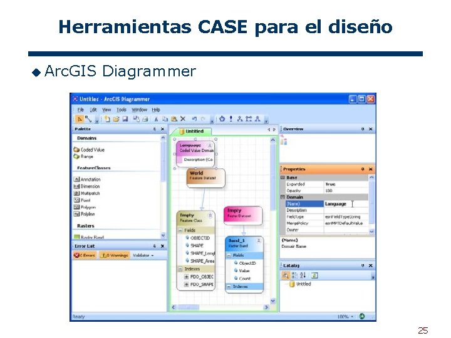Click the Delete X icon in toolbar
451x338 pixels.
[x=183, y=119]
